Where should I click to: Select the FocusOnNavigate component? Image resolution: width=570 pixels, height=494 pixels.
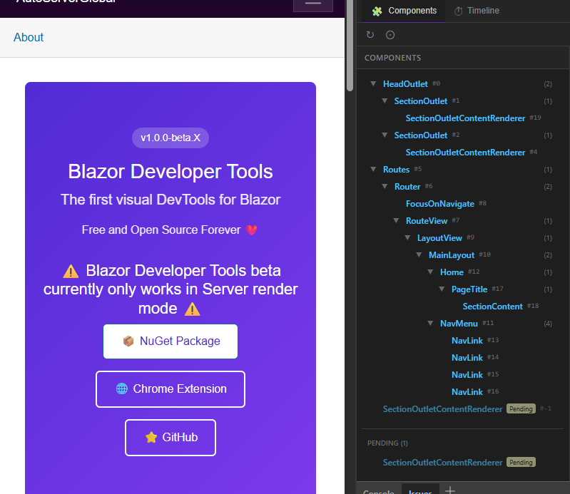point(440,203)
